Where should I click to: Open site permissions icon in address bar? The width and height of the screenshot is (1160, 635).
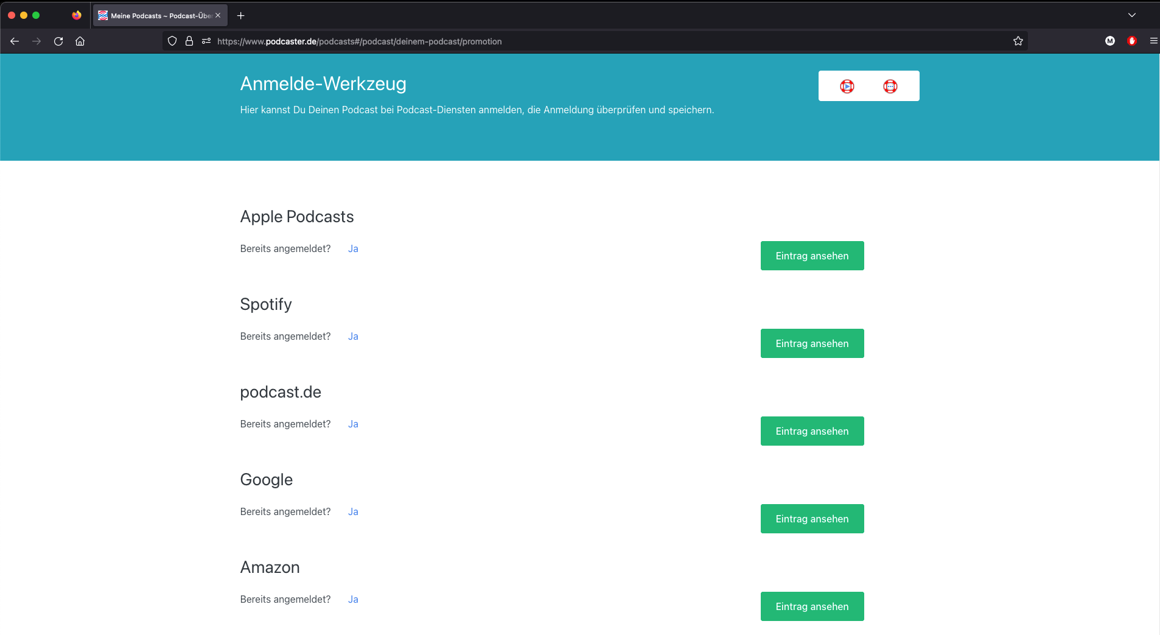tap(206, 41)
